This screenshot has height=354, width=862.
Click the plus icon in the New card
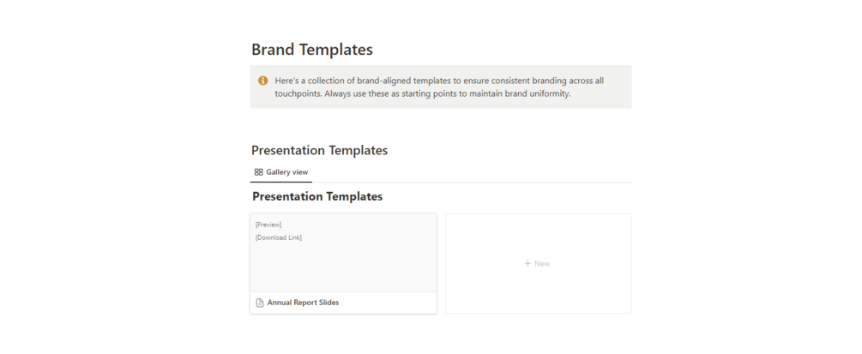(x=527, y=264)
